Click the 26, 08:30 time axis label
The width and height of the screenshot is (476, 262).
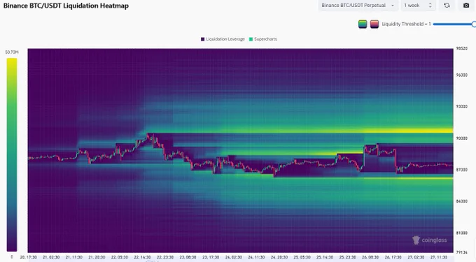pyautogui.click(x=370, y=257)
